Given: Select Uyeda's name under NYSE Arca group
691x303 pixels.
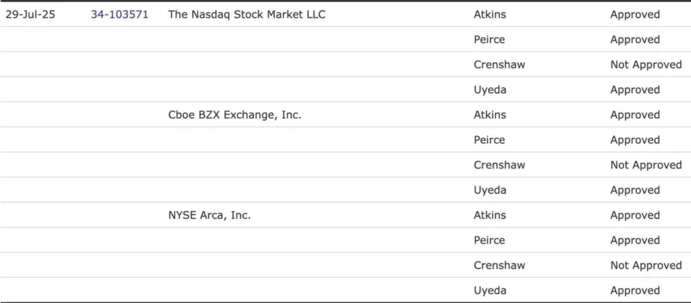Looking at the screenshot, I should click(x=490, y=290).
